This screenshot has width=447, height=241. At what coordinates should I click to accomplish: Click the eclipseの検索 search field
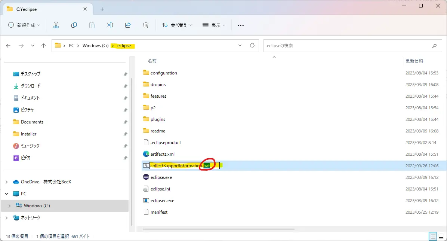point(353,46)
